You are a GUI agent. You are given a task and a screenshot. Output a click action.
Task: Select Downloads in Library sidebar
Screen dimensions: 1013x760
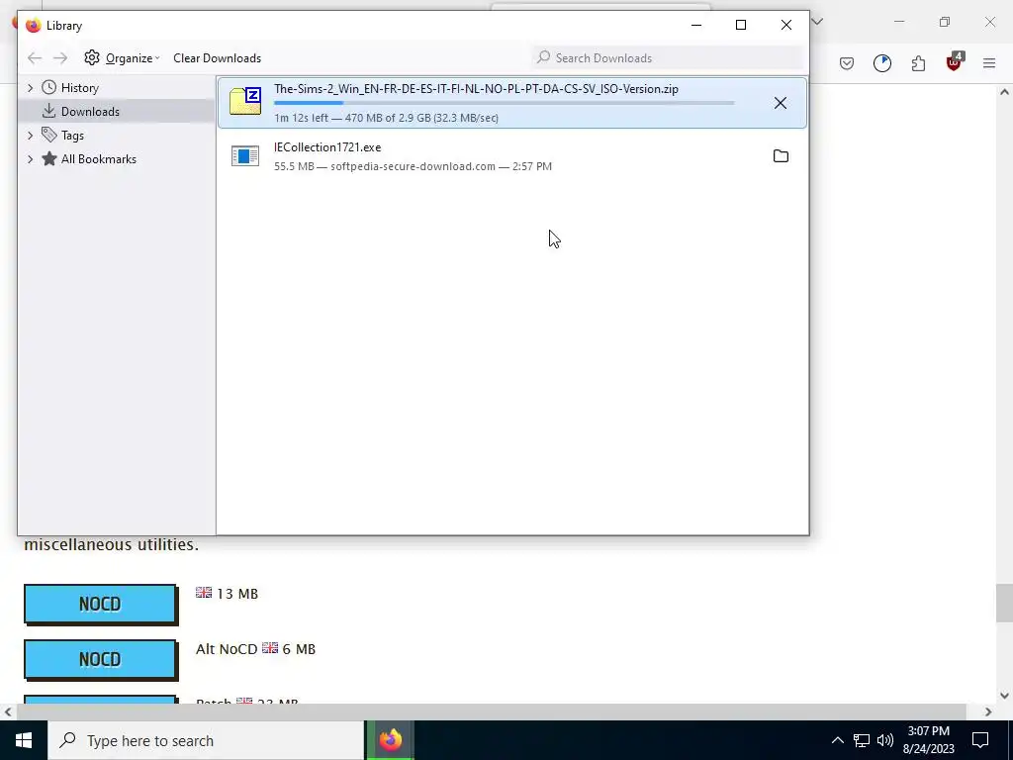coord(90,112)
